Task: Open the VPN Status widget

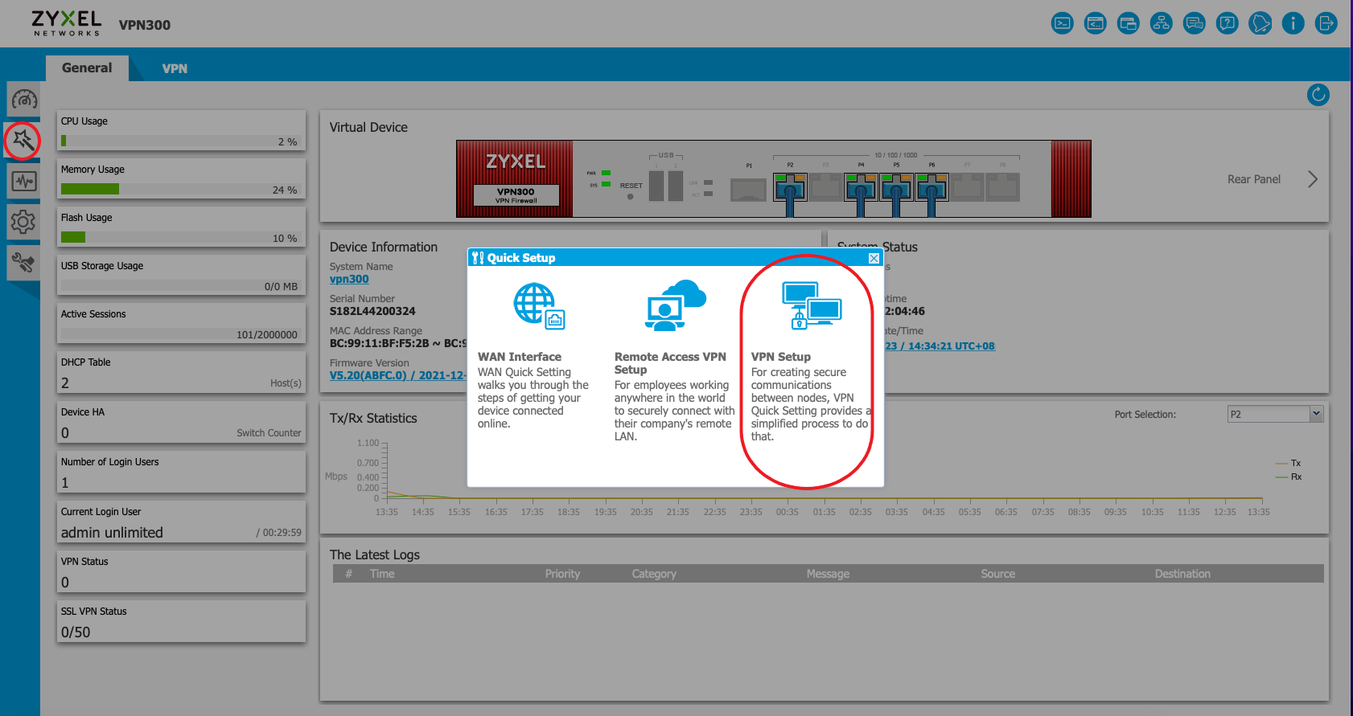Action: (181, 572)
